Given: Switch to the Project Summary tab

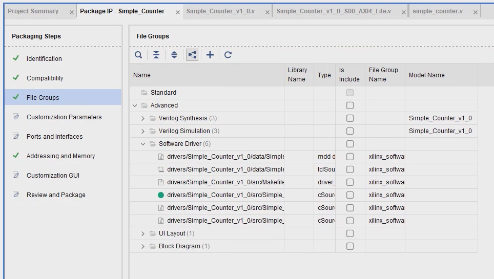Looking at the screenshot, I should pos(33,11).
